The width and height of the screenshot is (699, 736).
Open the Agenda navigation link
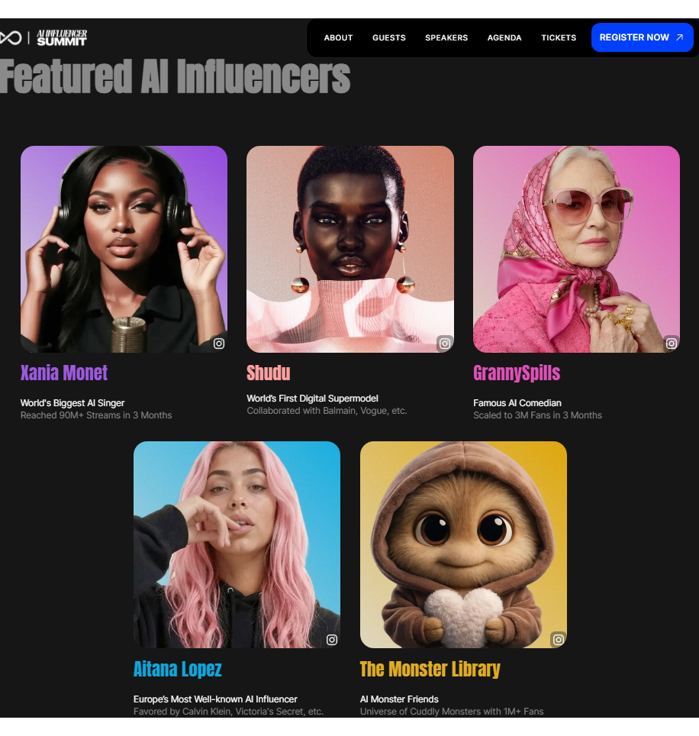coord(504,37)
